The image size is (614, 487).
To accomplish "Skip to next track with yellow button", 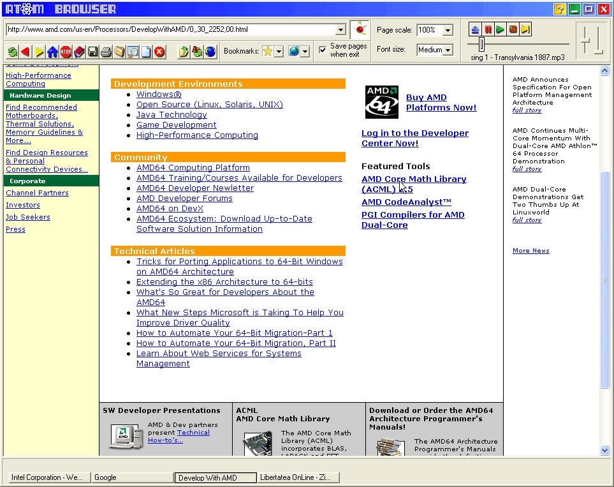I will click(x=525, y=29).
